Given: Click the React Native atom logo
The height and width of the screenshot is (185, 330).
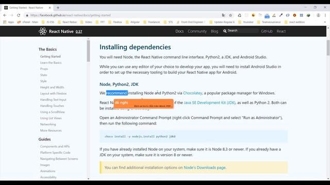Looking at the screenshot, I should pos(42,31).
